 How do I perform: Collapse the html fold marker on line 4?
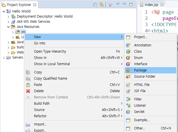(149, 31)
